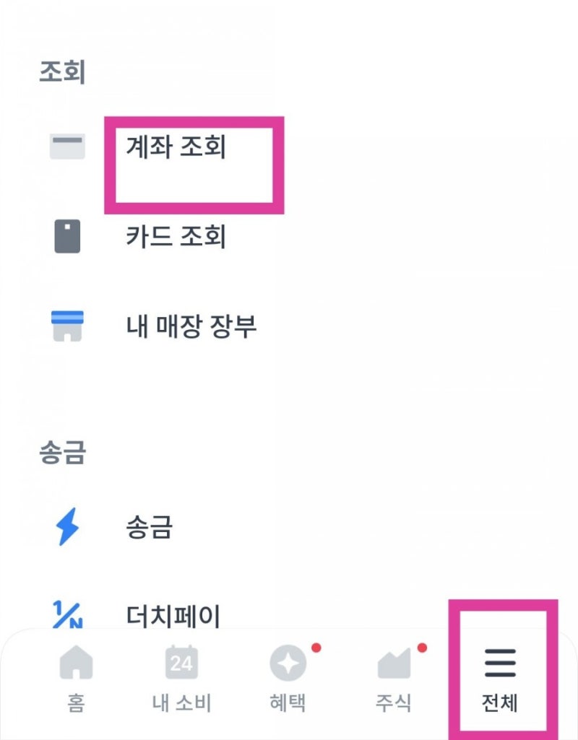Select the 계좌 조회 account card icon
Image resolution: width=578 pixels, height=740 pixels.
pyautogui.click(x=67, y=147)
